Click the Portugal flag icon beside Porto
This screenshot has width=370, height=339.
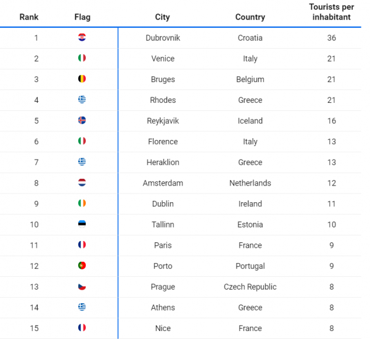click(82, 266)
